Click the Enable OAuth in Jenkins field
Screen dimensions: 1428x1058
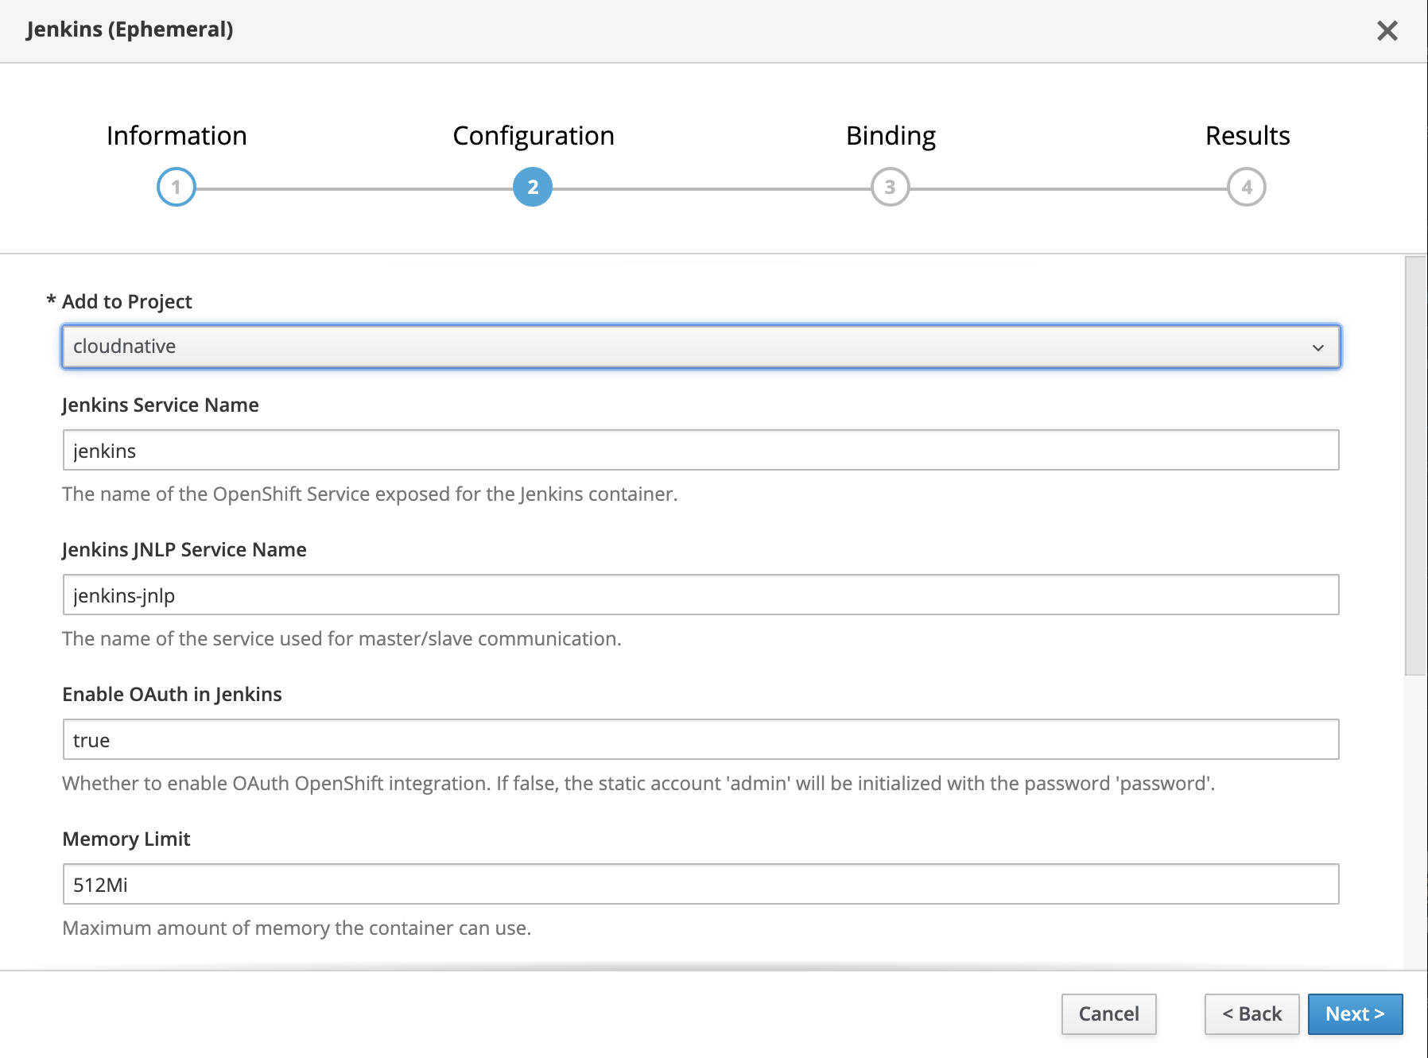(x=701, y=740)
